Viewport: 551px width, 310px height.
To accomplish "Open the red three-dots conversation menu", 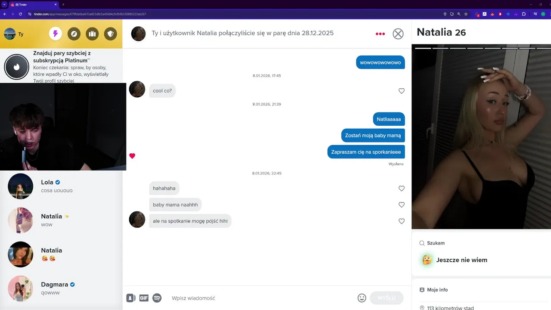I will pyautogui.click(x=380, y=34).
